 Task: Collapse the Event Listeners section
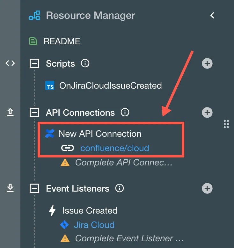34,188
